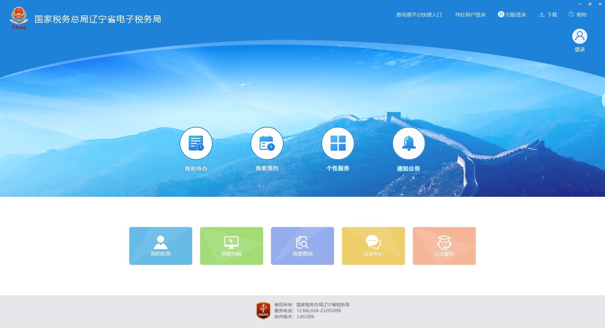
Task: Select the 我的信息 tile
Action: point(161,246)
